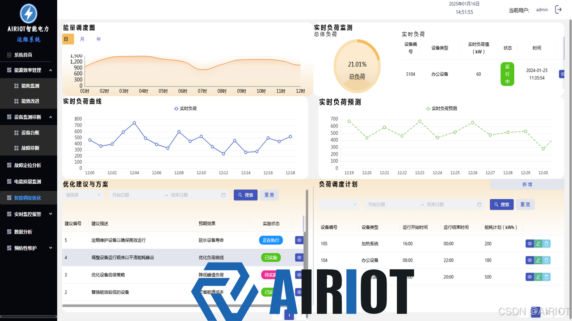The image size is (572, 321).
Task: Open 能耗监测 in the sidebar
Action: [29, 86]
